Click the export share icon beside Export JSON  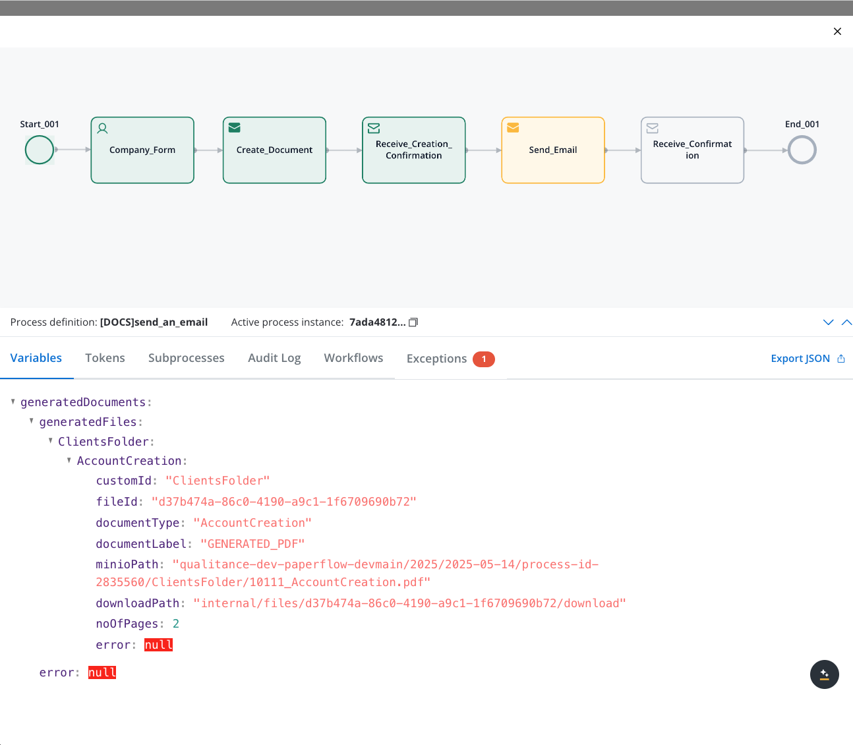[x=841, y=359]
